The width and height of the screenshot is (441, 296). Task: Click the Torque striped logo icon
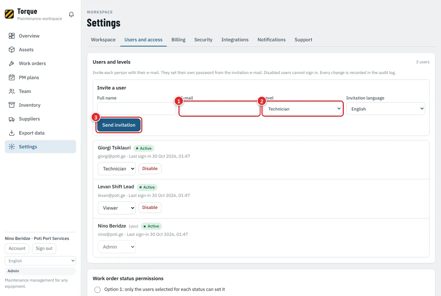click(9, 14)
